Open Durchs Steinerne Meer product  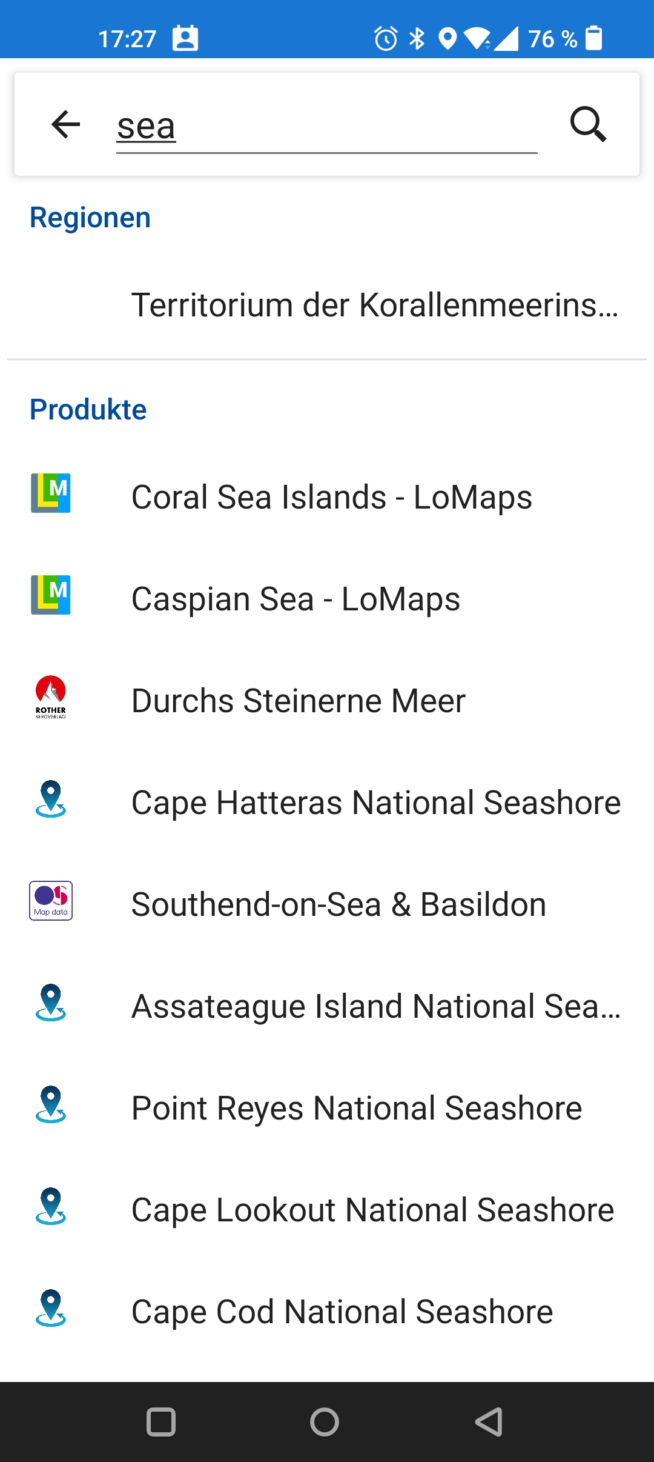pos(299,701)
